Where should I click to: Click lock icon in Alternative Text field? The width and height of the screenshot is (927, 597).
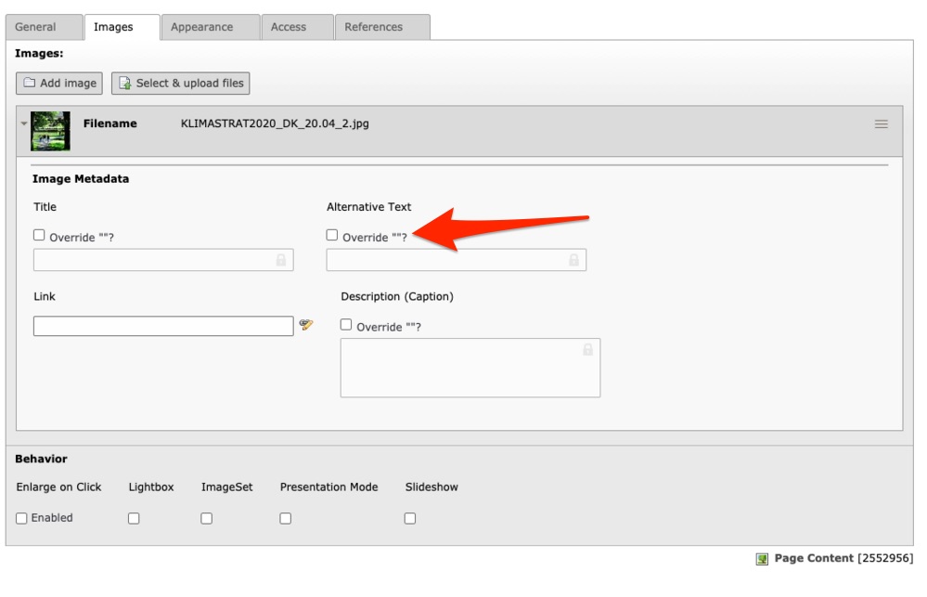click(x=573, y=260)
